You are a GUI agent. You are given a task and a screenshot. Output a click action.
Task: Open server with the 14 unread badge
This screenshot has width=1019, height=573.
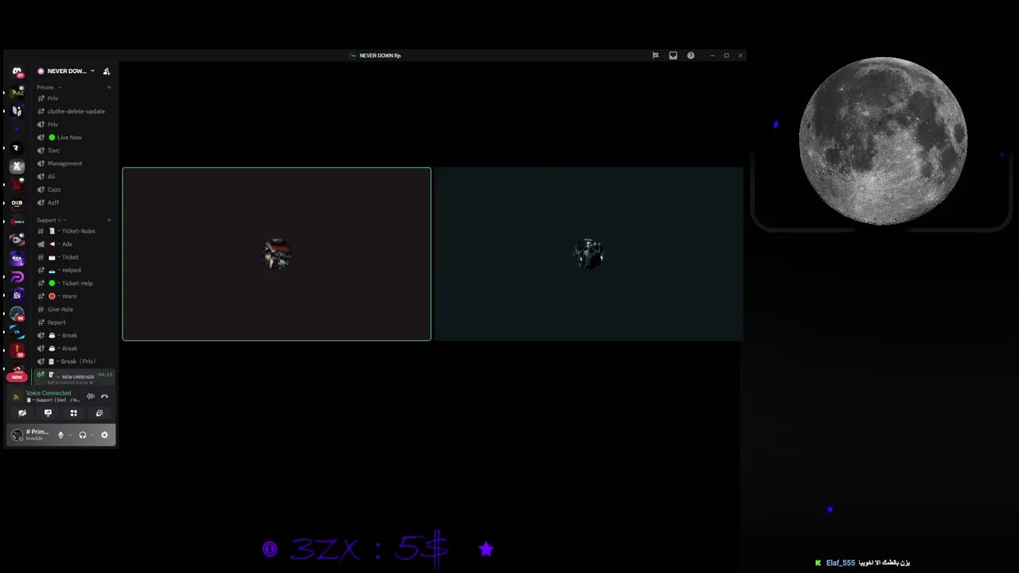point(17,314)
